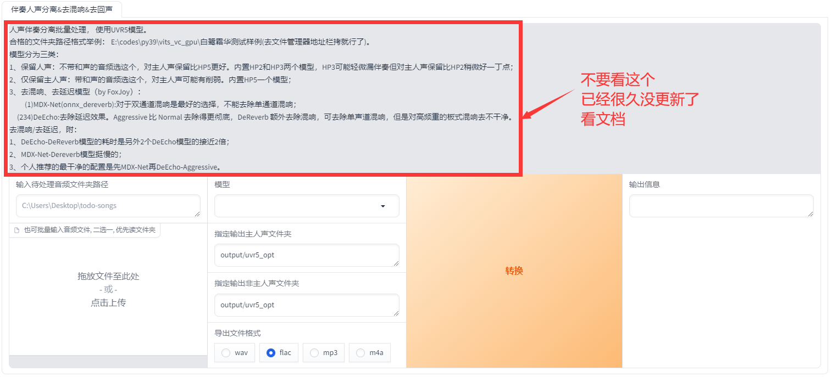The image size is (832, 377).
Task: Open the 模型 dropdown
Action: [307, 206]
